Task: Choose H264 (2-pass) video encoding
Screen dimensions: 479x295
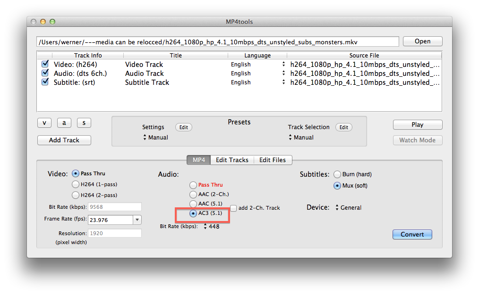Action: click(x=76, y=195)
